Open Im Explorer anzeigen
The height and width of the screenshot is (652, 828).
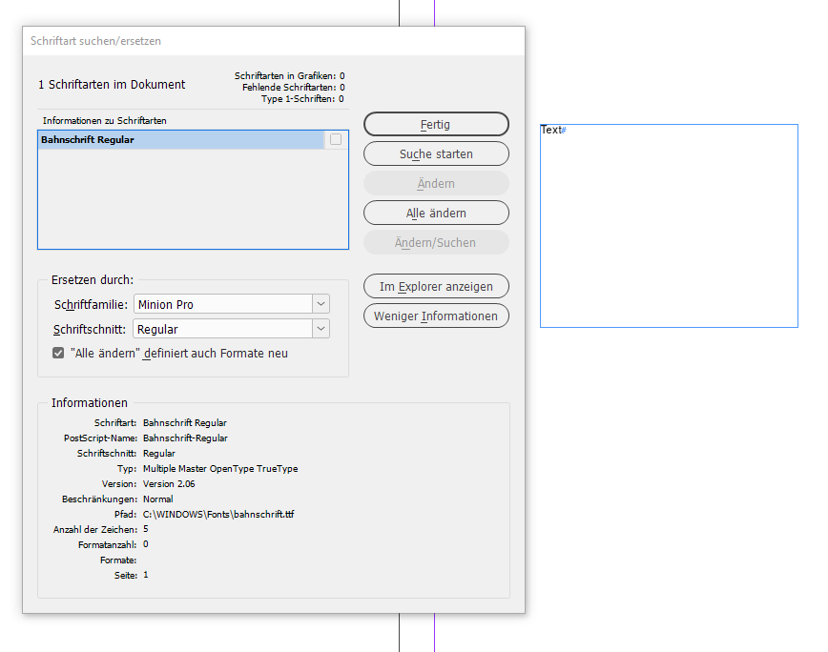point(436,286)
